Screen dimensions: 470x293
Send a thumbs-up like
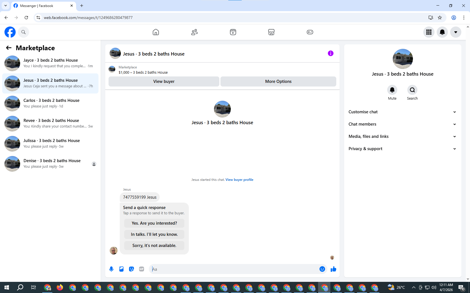click(x=333, y=269)
